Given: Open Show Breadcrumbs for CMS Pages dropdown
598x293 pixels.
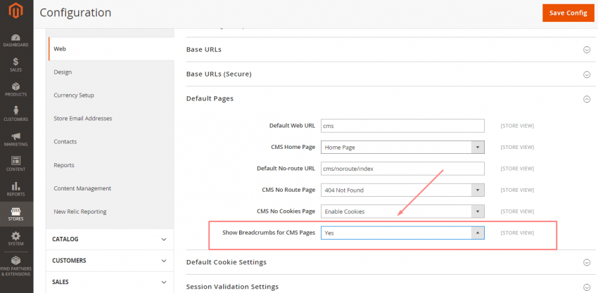Looking at the screenshot, I should [402, 233].
